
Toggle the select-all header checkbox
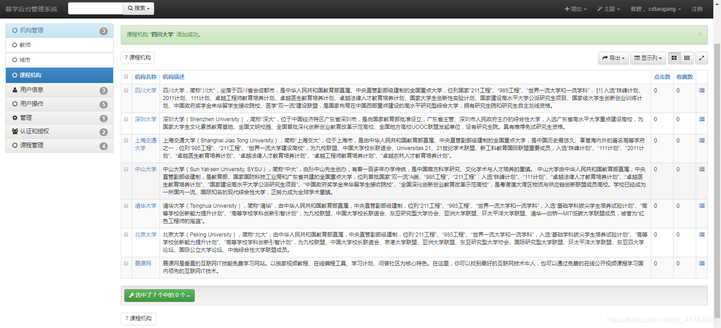click(x=126, y=77)
